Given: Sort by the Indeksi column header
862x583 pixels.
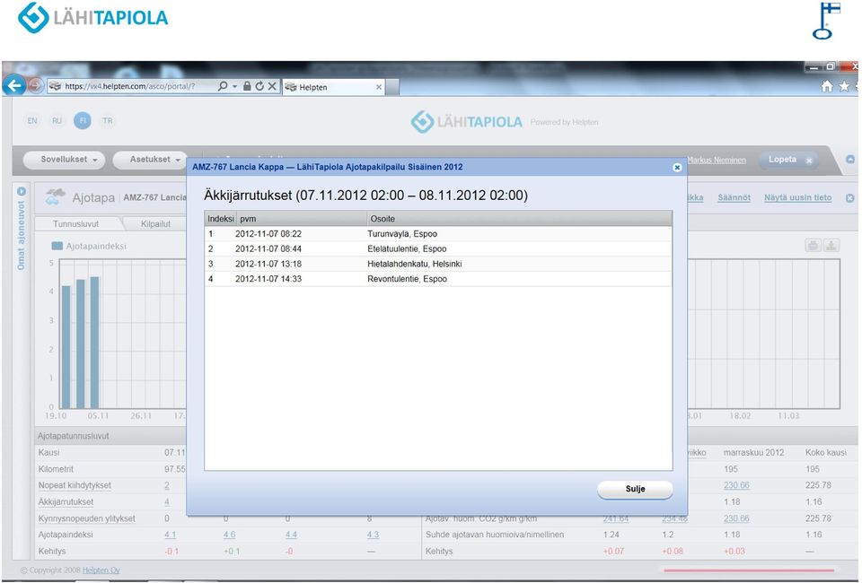Looking at the screenshot, I should 221,219.
